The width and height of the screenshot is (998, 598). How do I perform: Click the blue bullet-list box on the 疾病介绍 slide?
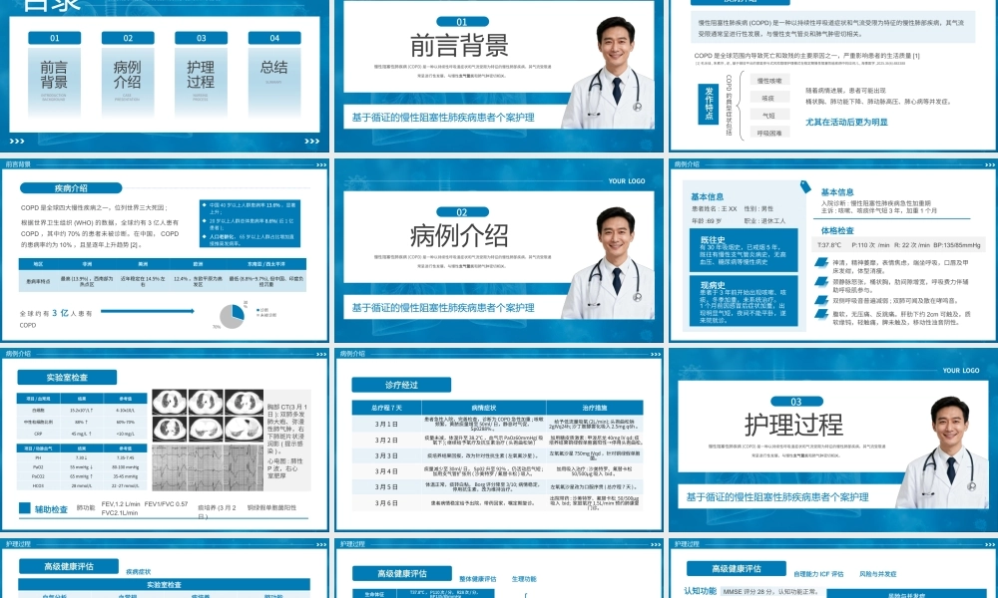click(250, 223)
